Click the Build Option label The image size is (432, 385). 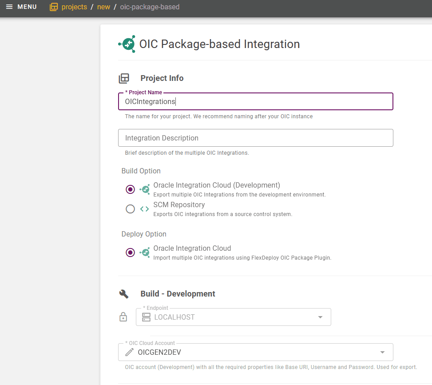point(141,171)
